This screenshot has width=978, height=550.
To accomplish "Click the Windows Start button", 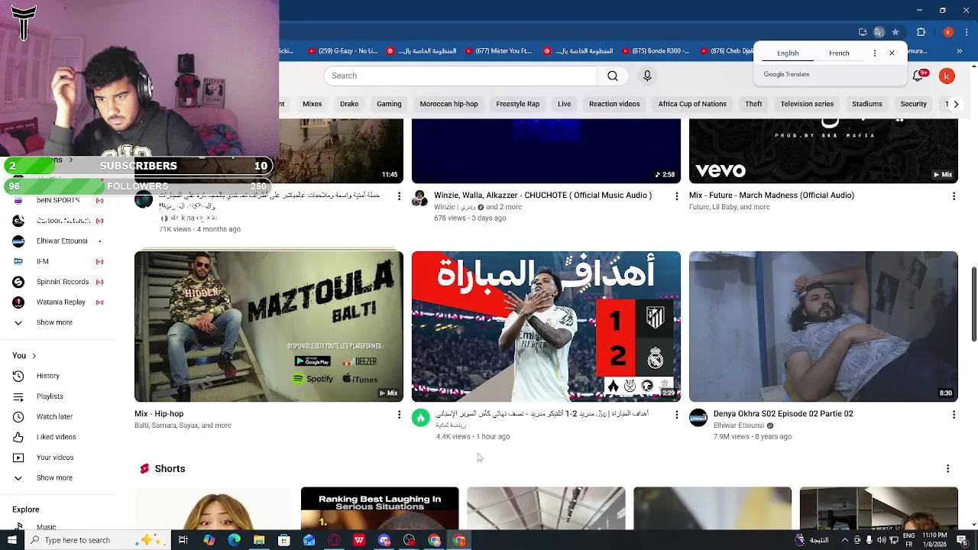I will coord(11,540).
